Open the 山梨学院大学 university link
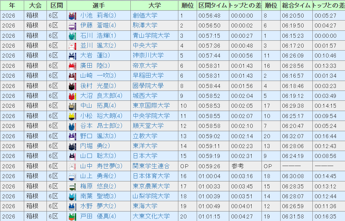345x221 pixels. pyautogui.click(x=151, y=196)
